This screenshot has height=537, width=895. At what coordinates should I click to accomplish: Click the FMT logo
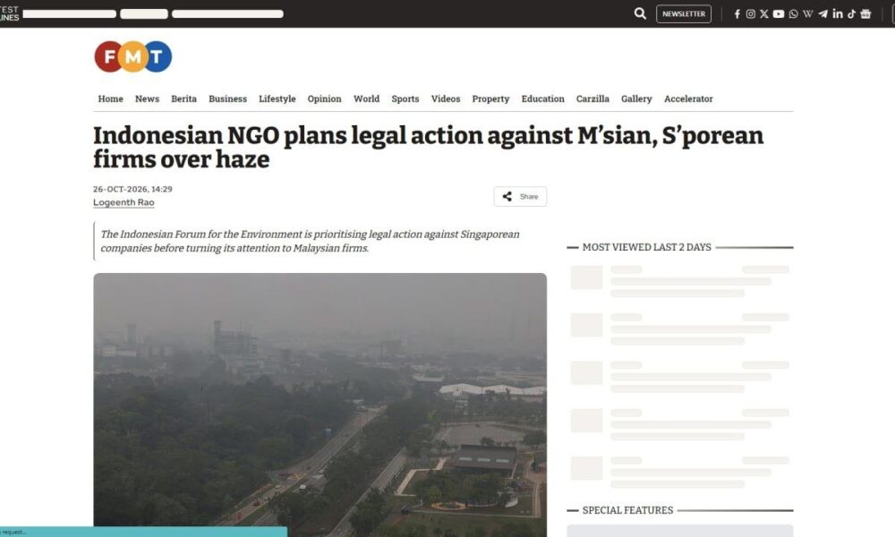133,56
